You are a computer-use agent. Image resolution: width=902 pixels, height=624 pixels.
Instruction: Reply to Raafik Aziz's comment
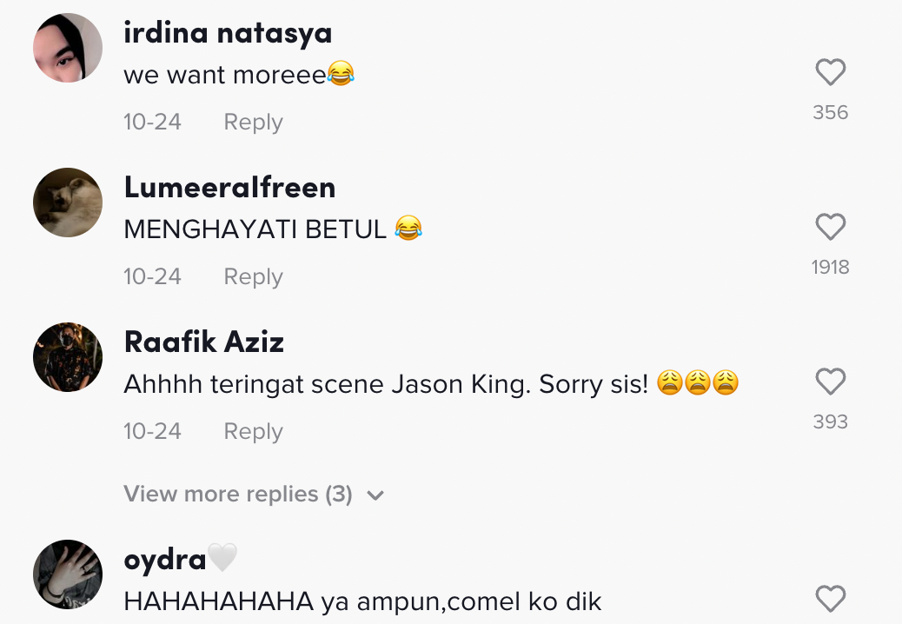tap(253, 431)
